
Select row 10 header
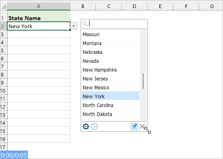[x=4, y=91]
